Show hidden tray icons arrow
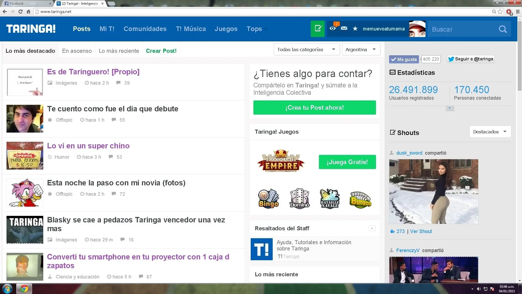 coord(472,289)
